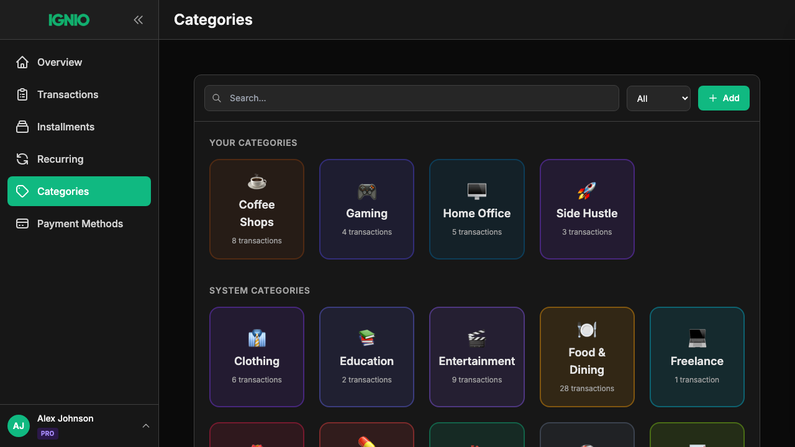
Task: Open the Clothing category card
Action: point(257,357)
